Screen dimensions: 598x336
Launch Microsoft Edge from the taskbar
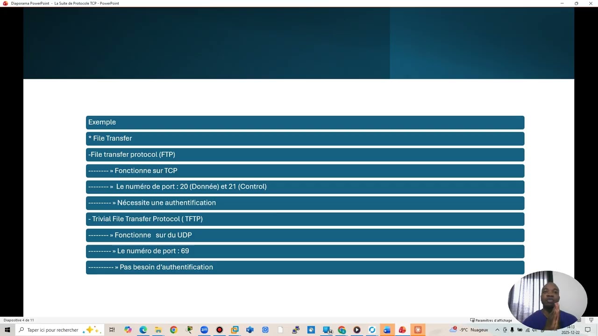pos(143,330)
